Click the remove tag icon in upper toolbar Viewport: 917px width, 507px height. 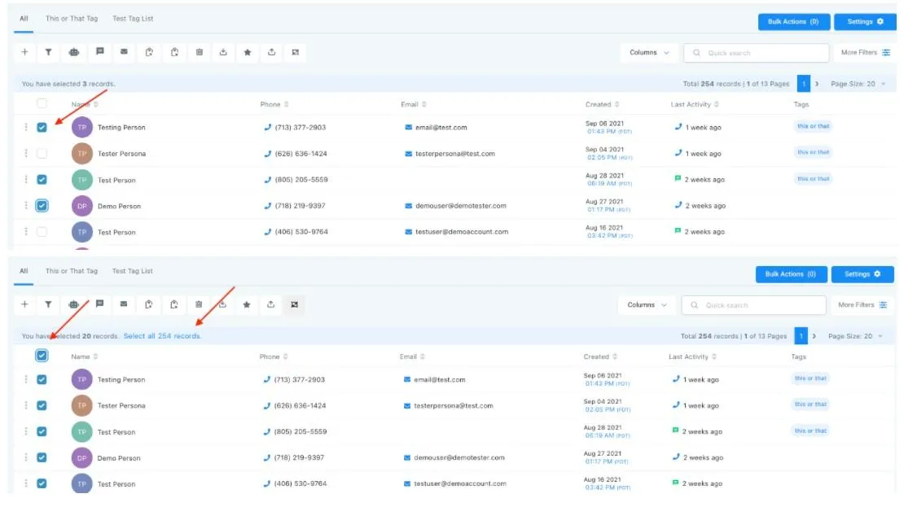click(174, 52)
